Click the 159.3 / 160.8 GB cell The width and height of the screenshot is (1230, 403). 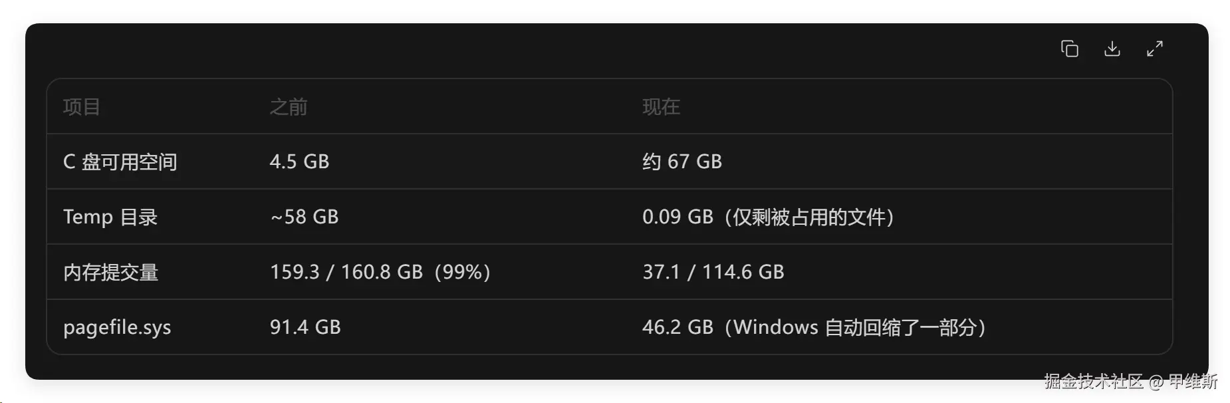[x=380, y=272]
